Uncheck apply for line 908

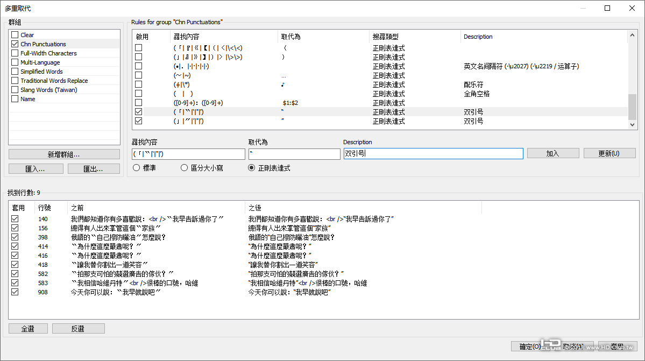click(x=15, y=292)
